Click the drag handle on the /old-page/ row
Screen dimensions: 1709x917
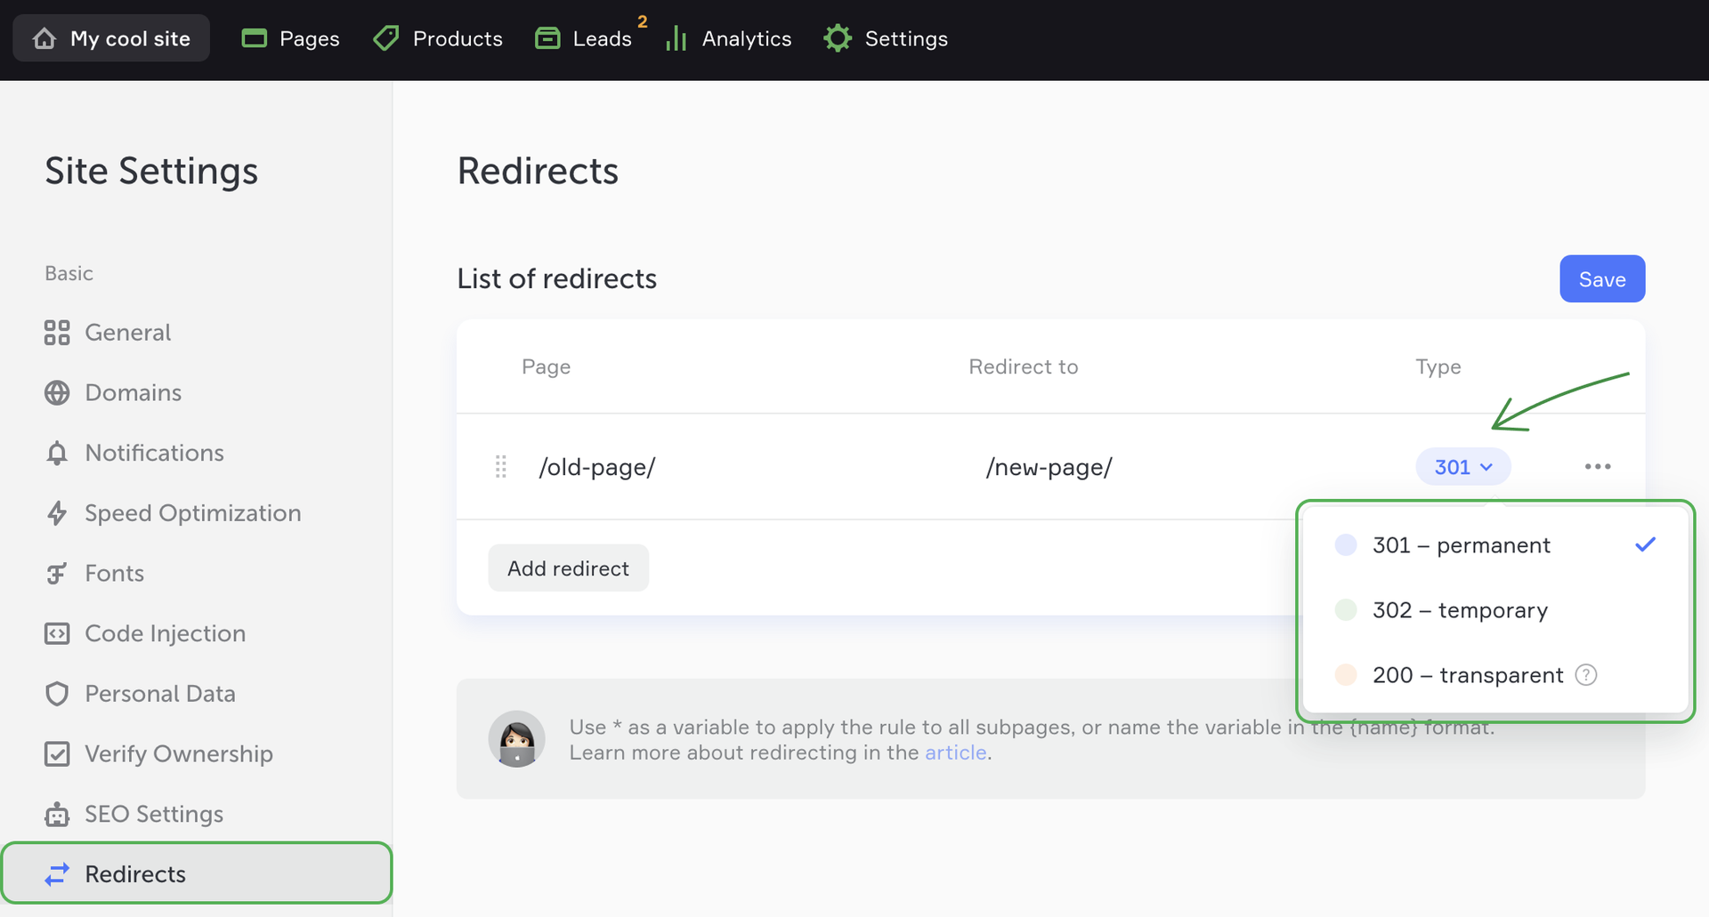[501, 467]
